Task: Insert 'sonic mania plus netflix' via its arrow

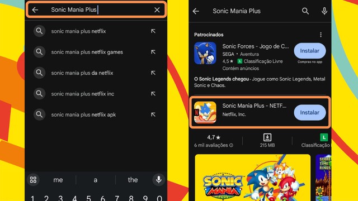Action: coord(153,31)
